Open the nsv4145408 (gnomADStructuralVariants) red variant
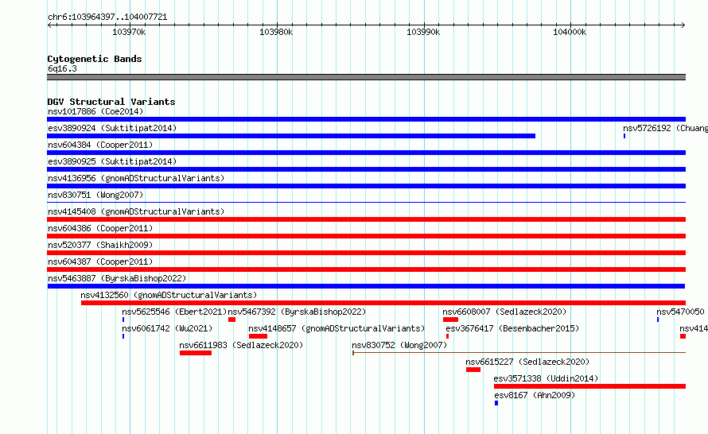 (366, 219)
